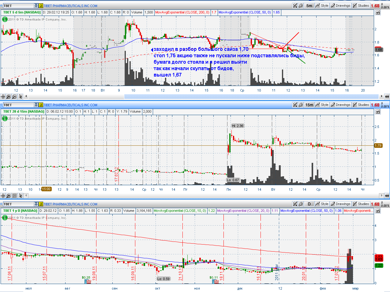Viewport: 390px width, 292px height.
Task: Click TBET 1 y D [NASDAQ] label
Action: click(x=20, y=211)
